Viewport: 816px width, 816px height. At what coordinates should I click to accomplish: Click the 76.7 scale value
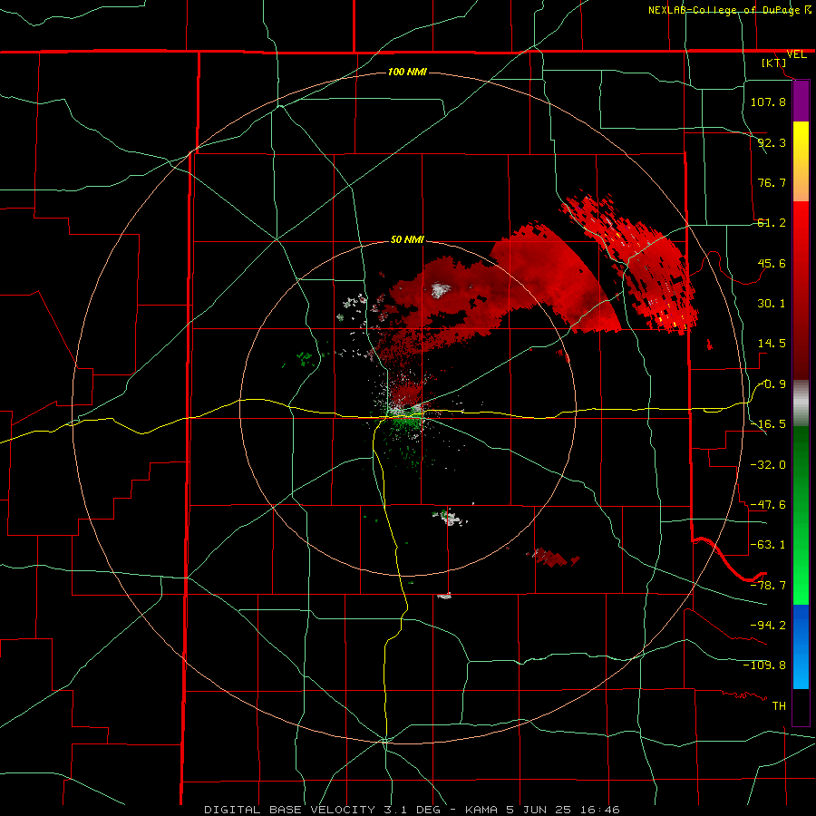pos(772,182)
